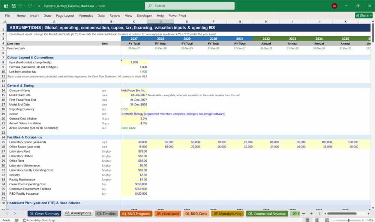Click the Share button
Image resolution: width=375 pixels, height=222 pixels.
[x=364, y=15]
